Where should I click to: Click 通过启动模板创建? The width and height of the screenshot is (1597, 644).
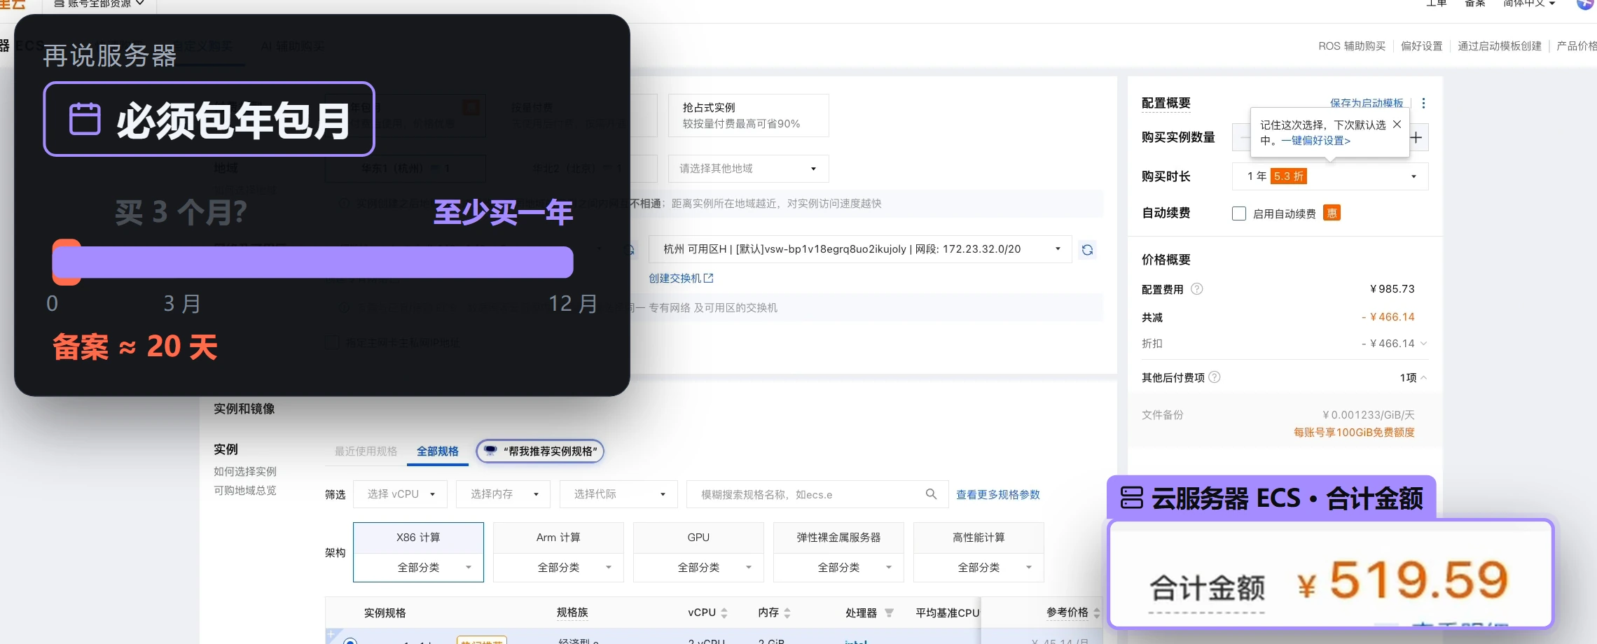[x=1500, y=46]
